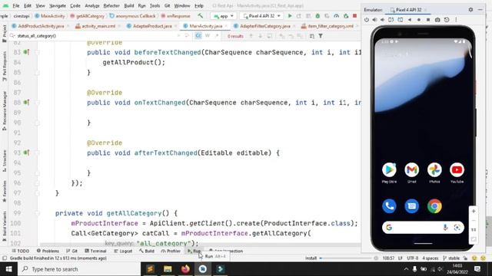Take emulator screenshot with camera icon
This screenshot has width=492, height=276.
437,20
